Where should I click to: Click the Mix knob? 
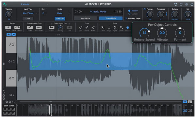(x=188, y=14)
